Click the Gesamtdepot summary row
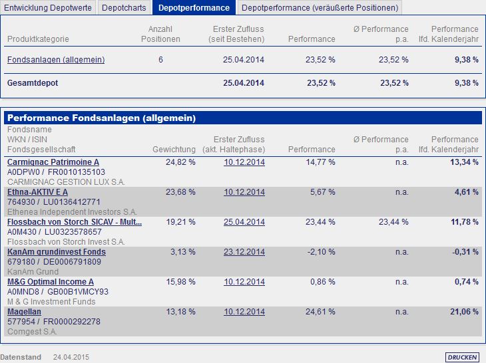Viewport: 486px width, 363px height. pos(243,83)
